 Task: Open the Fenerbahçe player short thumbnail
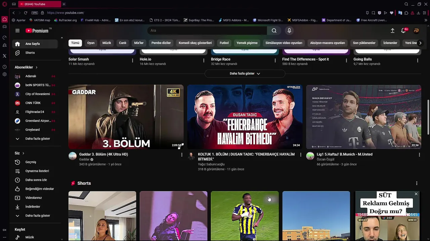[245, 216]
